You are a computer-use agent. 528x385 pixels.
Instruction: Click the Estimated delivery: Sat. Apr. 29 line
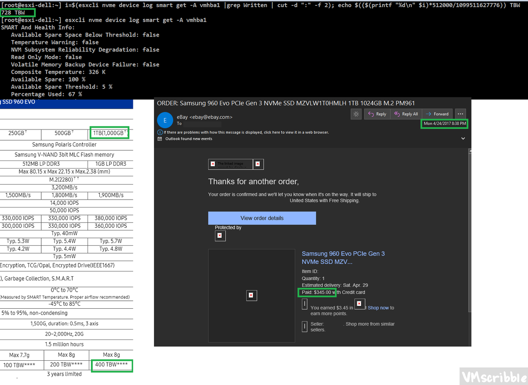[x=335, y=285]
